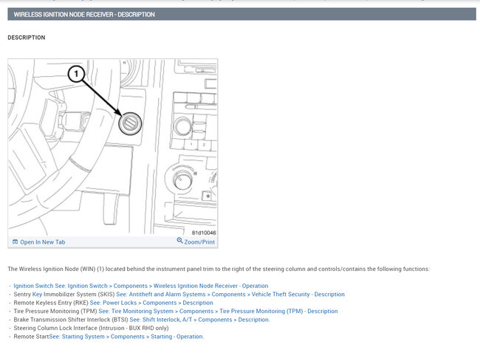Click The Wireless Ignition Node (WIN) paragraph
The width and height of the screenshot is (480, 350).
click(219, 269)
